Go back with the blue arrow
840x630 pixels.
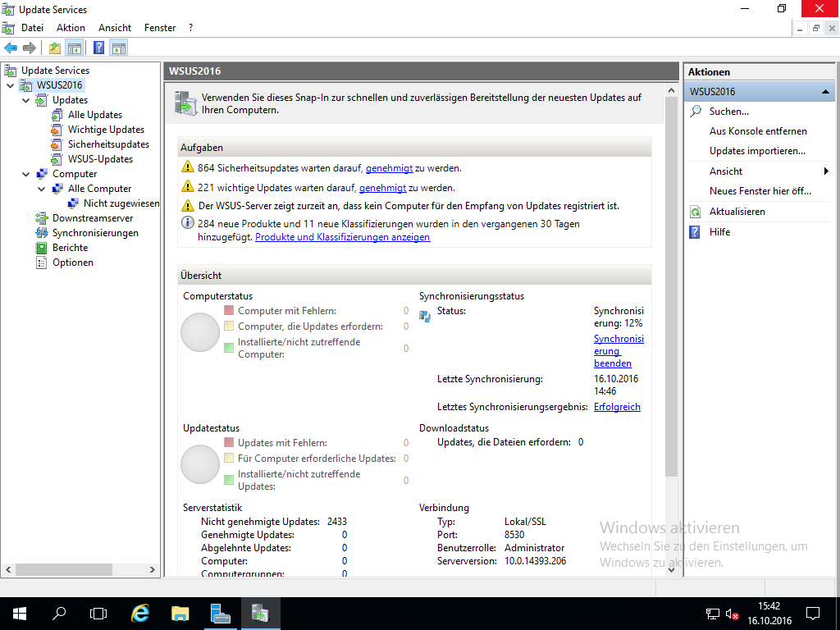pyautogui.click(x=11, y=48)
